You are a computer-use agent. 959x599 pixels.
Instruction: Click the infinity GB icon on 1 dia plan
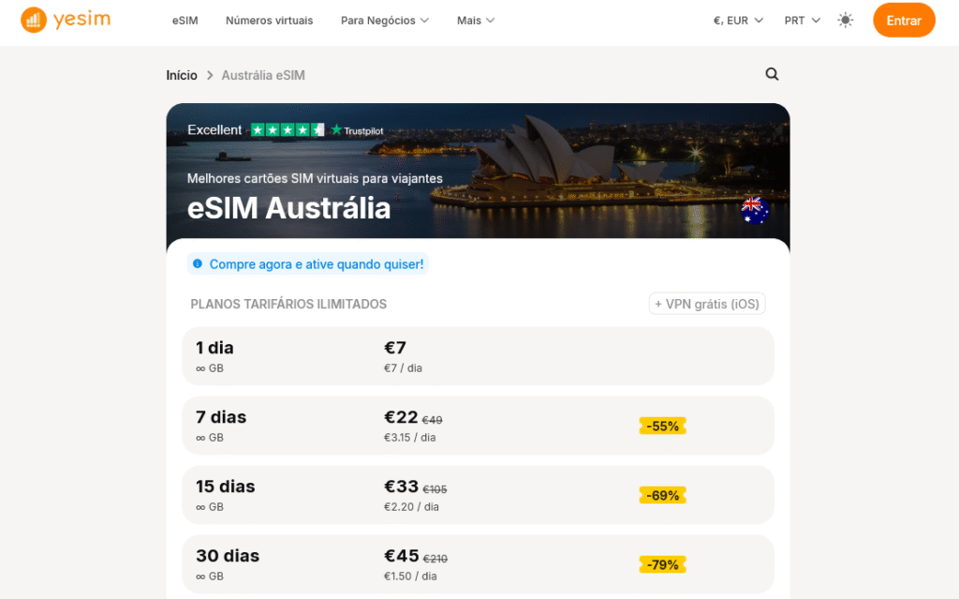[201, 367]
